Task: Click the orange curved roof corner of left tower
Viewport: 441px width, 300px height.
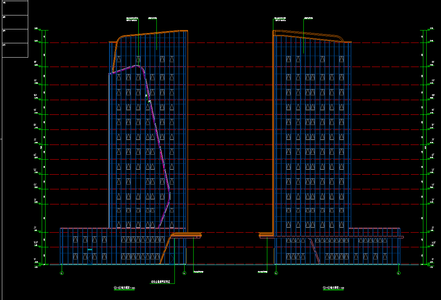Action: tap(119, 40)
